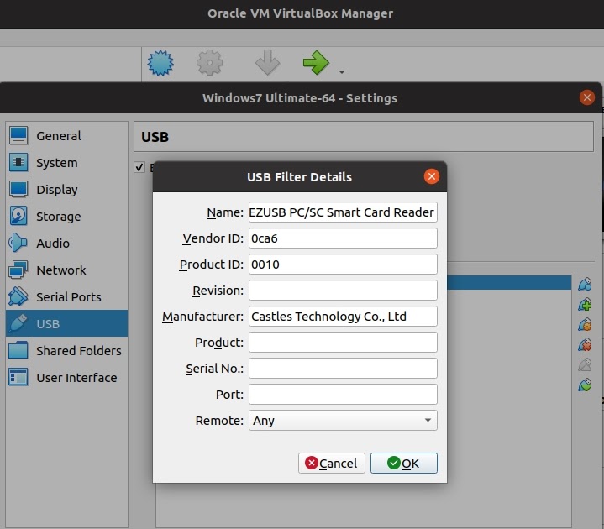The image size is (604, 529).
Task: Open the Serial Ports settings page
Action: point(66,297)
